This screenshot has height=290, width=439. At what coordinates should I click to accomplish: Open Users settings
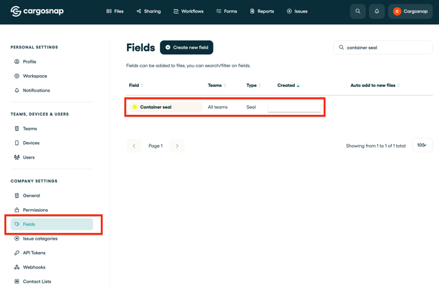tap(29, 157)
